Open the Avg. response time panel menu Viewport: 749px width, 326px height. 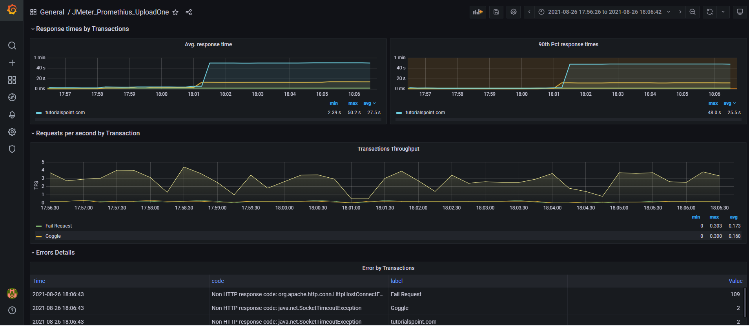[x=208, y=44]
